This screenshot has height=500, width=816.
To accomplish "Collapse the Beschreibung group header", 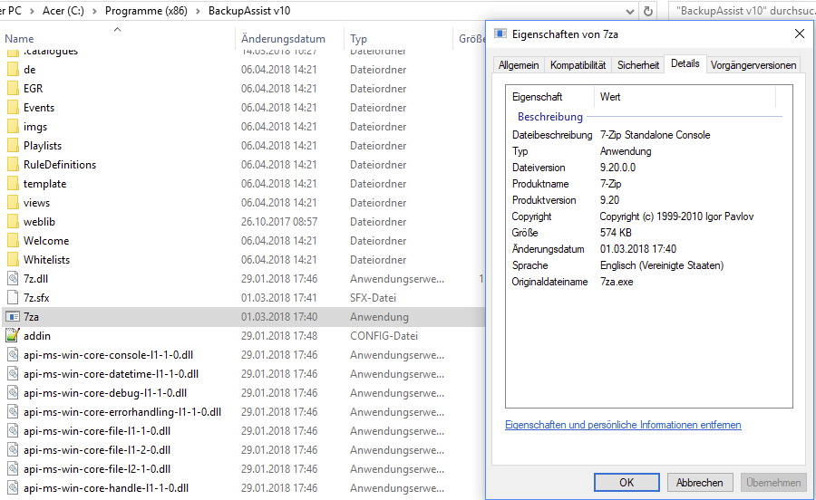I will pos(549,117).
